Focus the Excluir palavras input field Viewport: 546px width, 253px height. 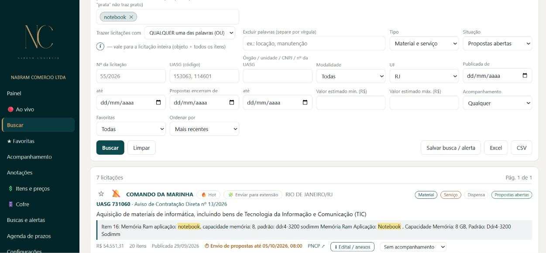tap(314, 43)
